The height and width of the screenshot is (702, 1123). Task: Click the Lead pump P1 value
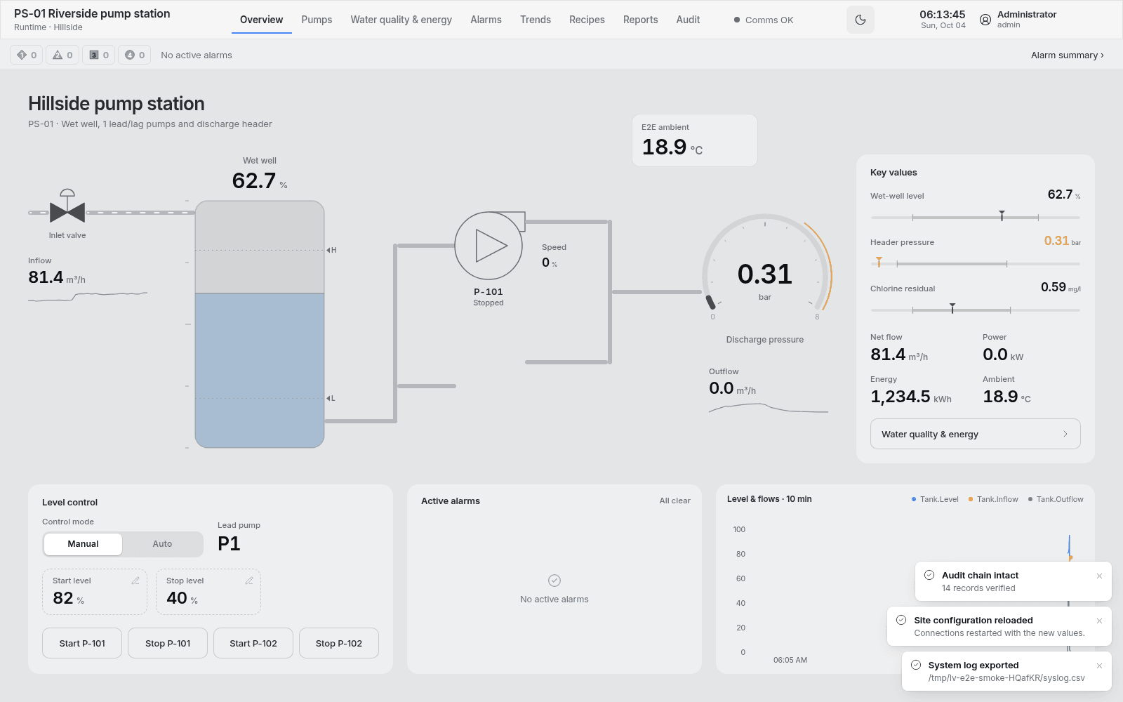click(229, 544)
